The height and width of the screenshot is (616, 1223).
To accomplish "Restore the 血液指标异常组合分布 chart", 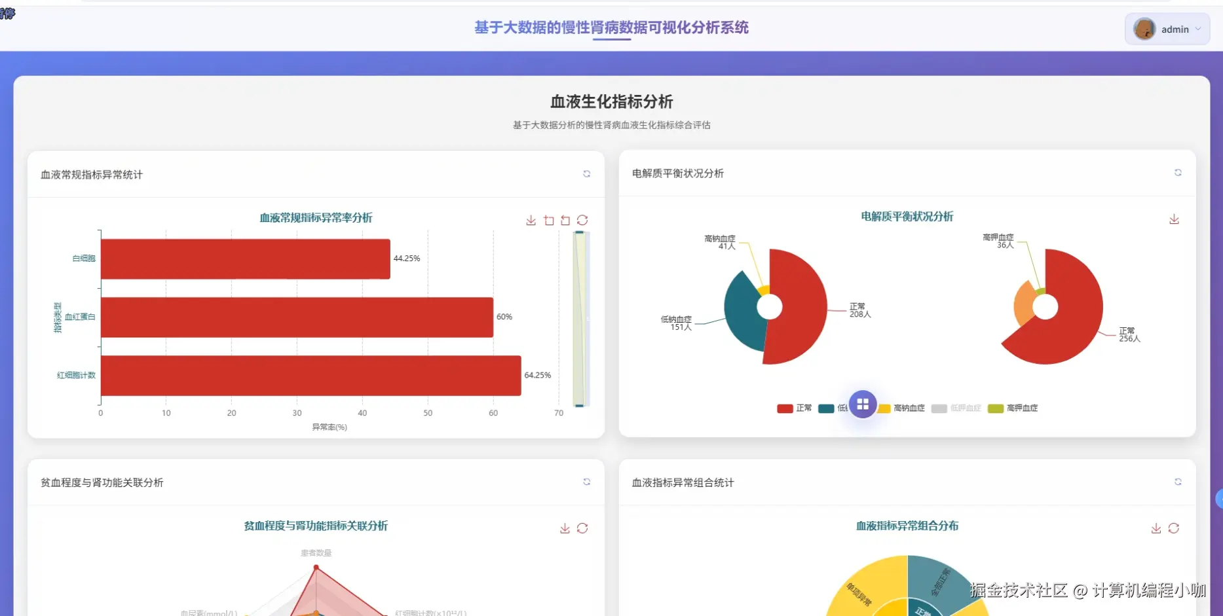I will click(x=1174, y=528).
